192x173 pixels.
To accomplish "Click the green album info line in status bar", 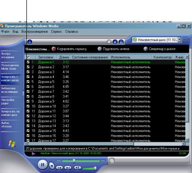I will [x=71, y=153].
